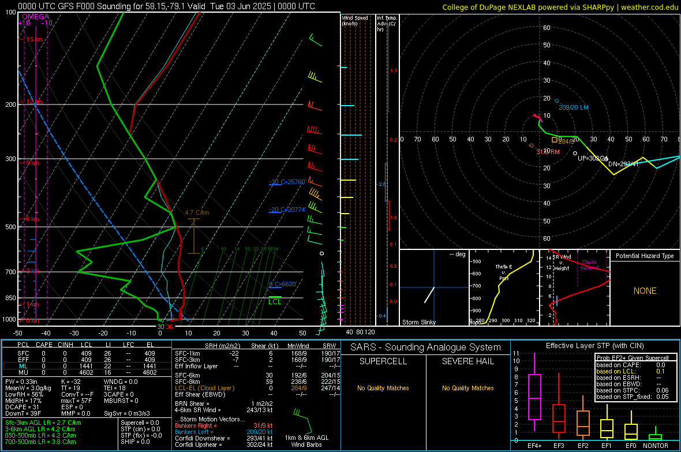This screenshot has height=452, width=681.
Task: Click the red Bunkers right-mover circle on hodograph
Action: (531, 145)
